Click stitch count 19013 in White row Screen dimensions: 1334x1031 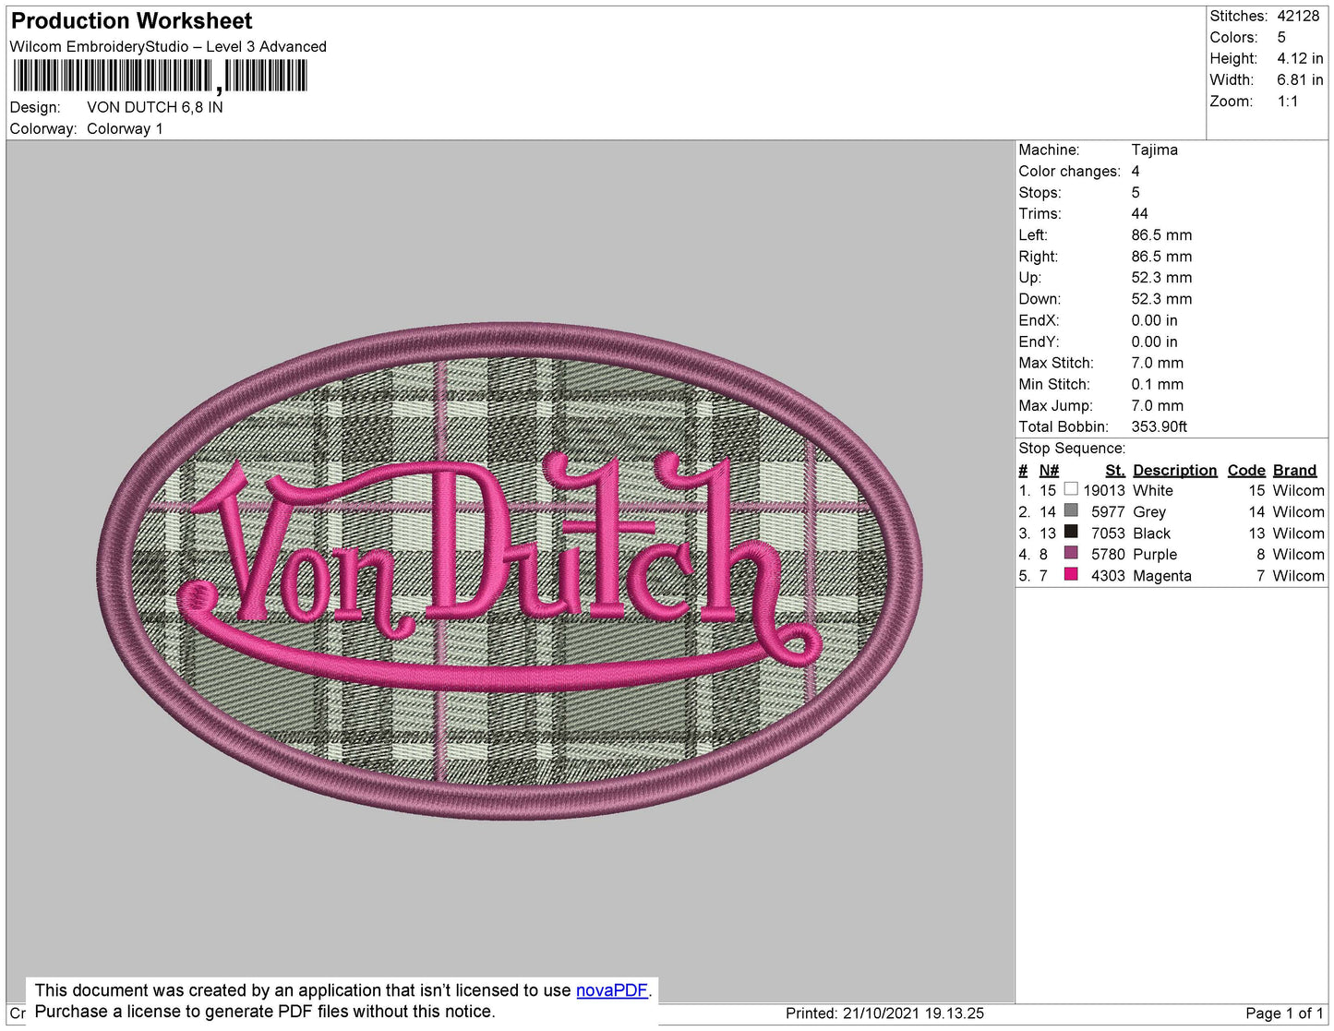1104,490
